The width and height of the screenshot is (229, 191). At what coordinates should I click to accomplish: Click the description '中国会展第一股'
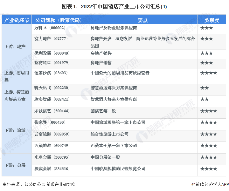tap(105, 157)
